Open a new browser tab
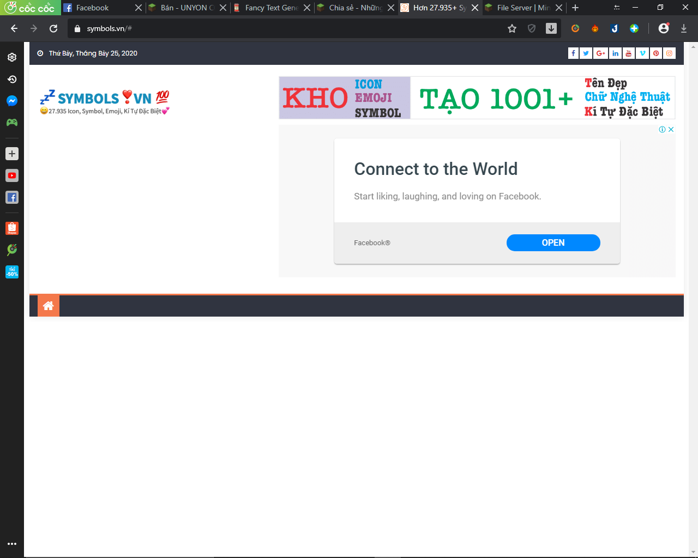 (575, 8)
